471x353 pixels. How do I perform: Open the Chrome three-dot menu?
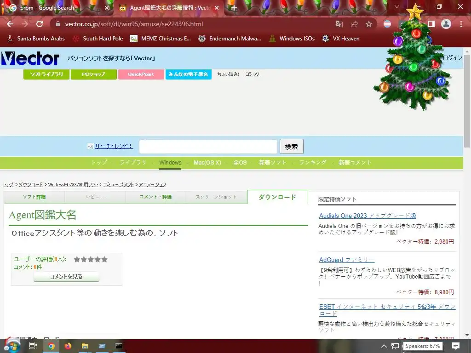coord(461,24)
